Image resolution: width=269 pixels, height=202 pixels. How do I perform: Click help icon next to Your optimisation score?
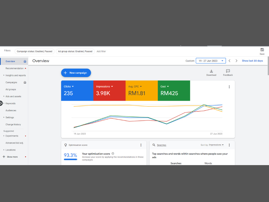(113, 154)
